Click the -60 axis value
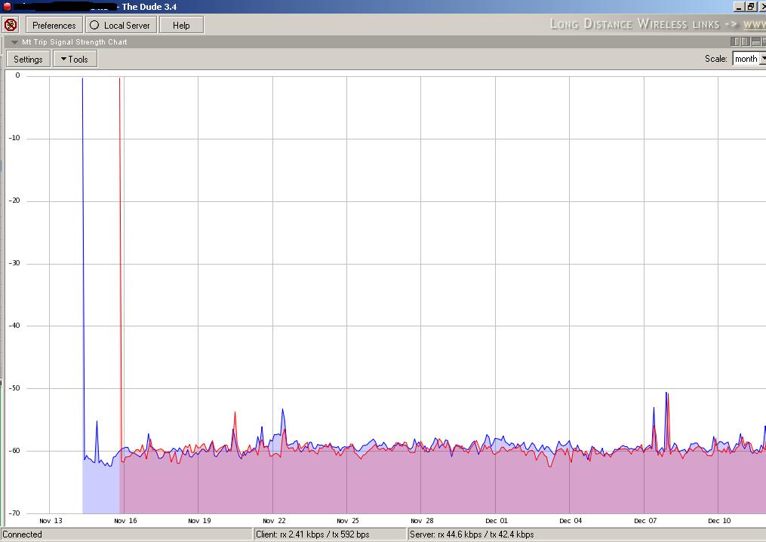 (14, 450)
